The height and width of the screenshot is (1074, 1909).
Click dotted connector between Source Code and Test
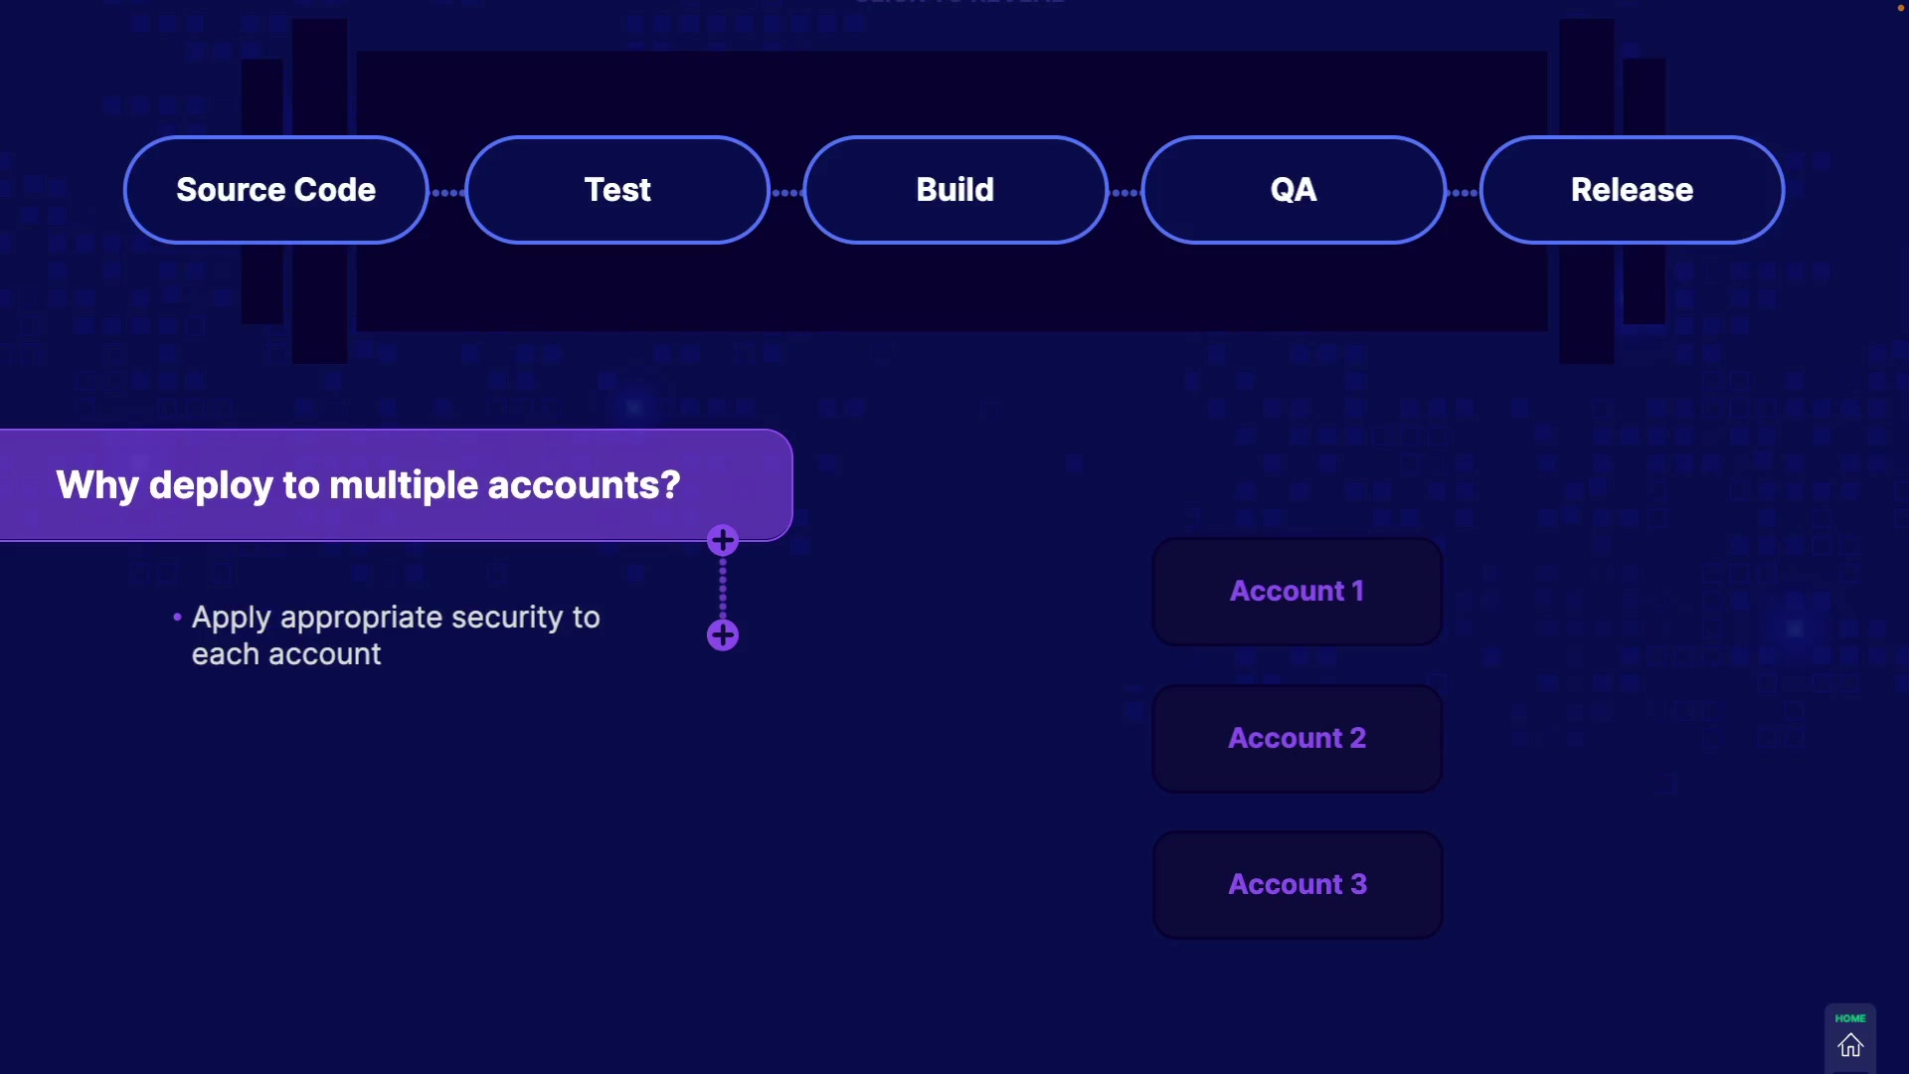point(447,193)
